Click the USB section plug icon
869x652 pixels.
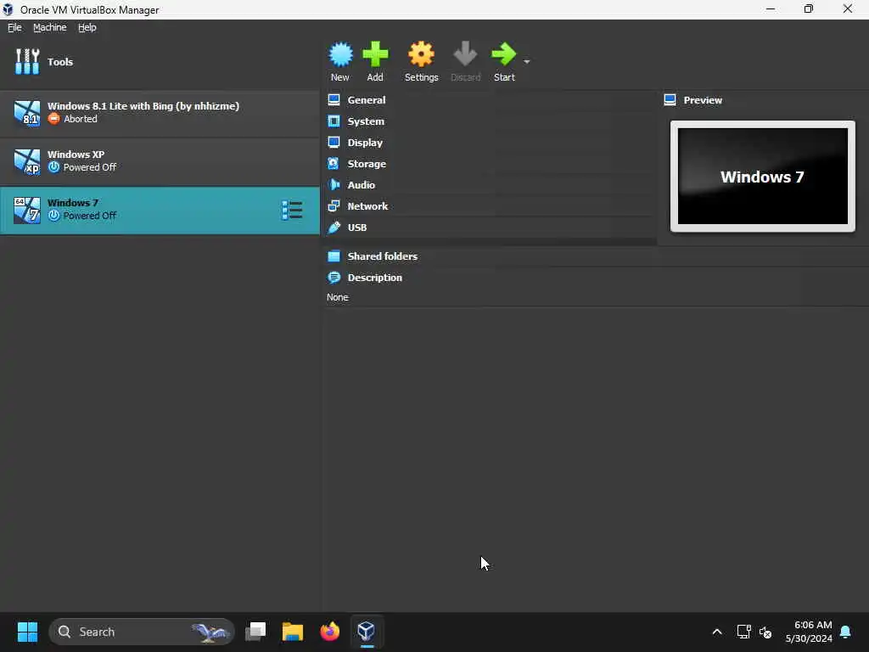334,228
